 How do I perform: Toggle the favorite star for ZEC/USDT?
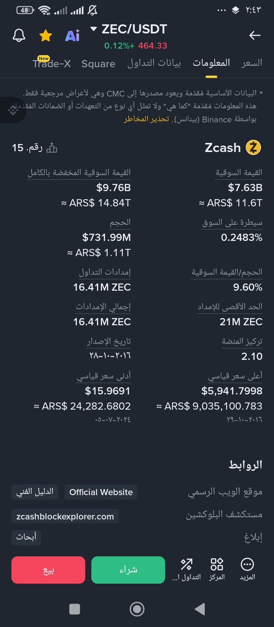(x=46, y=36)
